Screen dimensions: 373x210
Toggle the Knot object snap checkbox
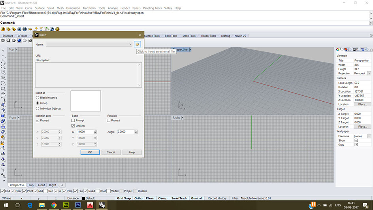98,191
